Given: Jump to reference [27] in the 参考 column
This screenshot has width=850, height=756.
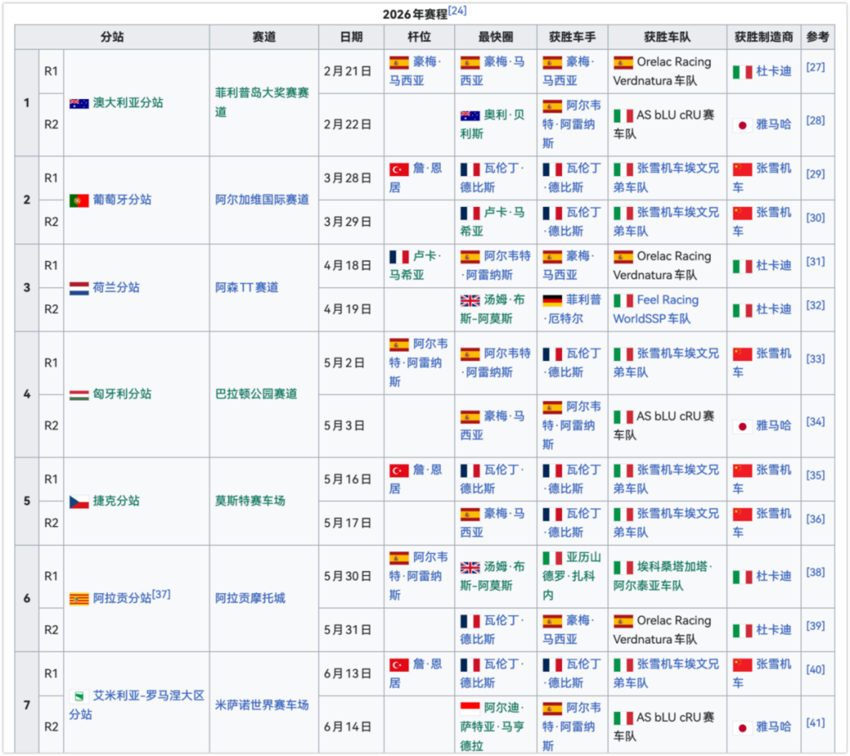Looking at the screenshot, I should [x=816, y=67].
